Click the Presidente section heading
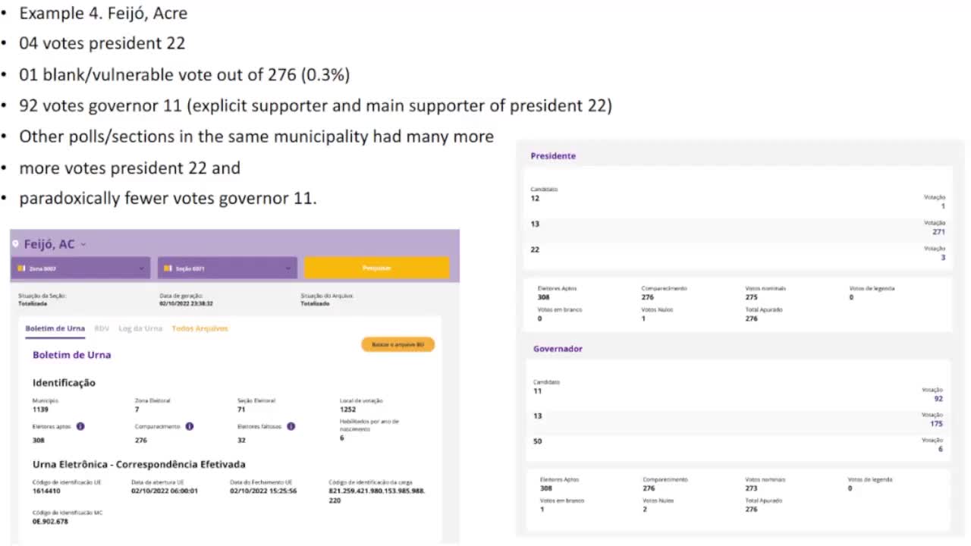971x546 pixels. click(553, 155)
